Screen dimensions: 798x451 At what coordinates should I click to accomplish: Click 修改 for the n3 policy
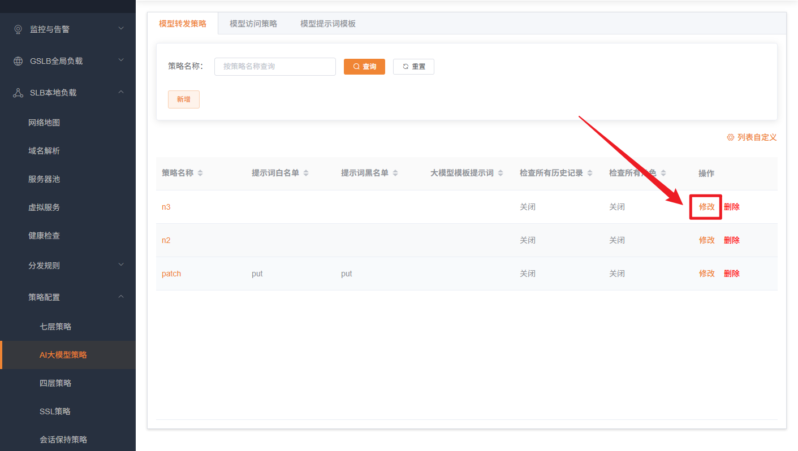[706, 207]
